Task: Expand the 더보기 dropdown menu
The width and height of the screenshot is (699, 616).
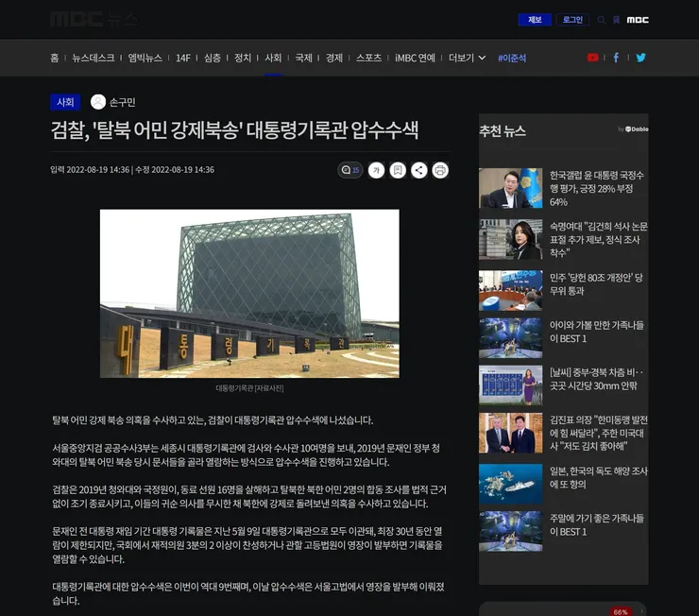Action: [x=467, y=58]
